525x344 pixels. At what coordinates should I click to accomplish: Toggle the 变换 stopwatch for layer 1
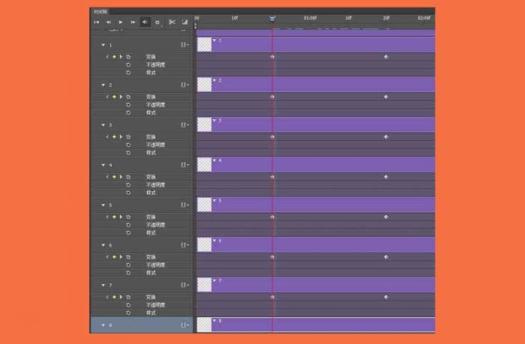[128, 56]
